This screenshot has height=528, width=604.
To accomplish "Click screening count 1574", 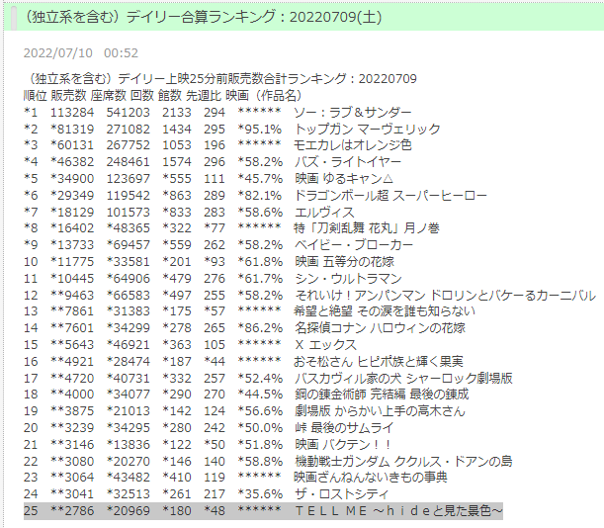I will [176, 162].
